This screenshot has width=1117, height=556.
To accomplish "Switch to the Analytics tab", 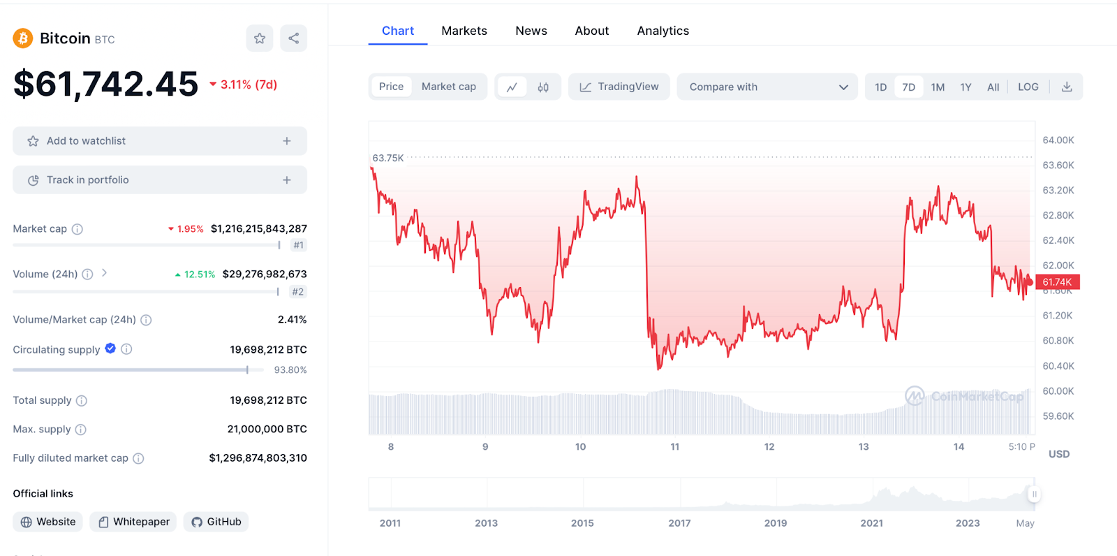I will tap(663, 31).
